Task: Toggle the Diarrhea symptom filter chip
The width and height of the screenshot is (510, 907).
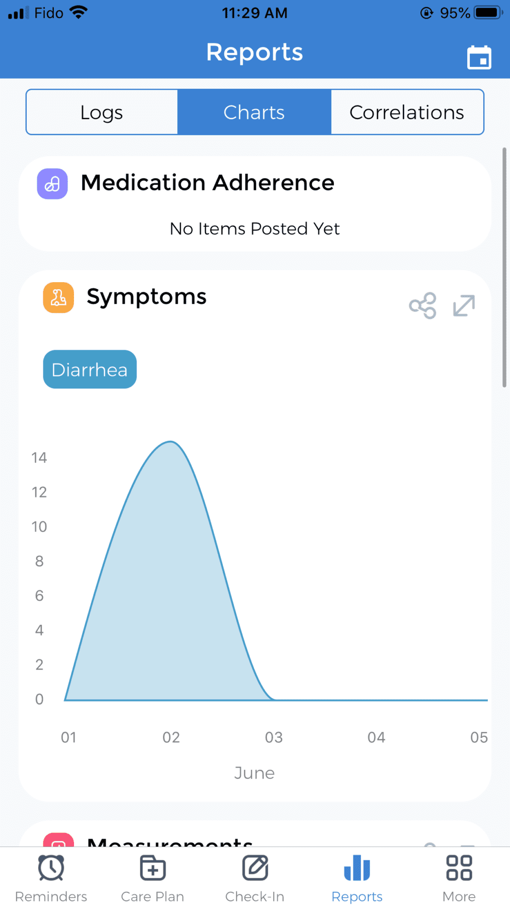Action: click(89, 369)
